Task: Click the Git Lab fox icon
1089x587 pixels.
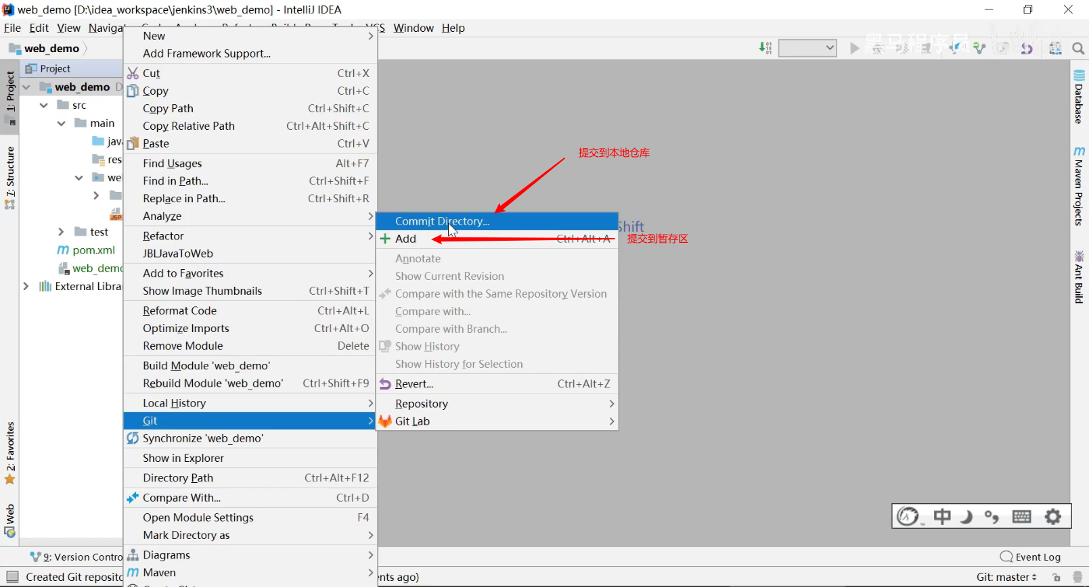Action: (385, 421)
